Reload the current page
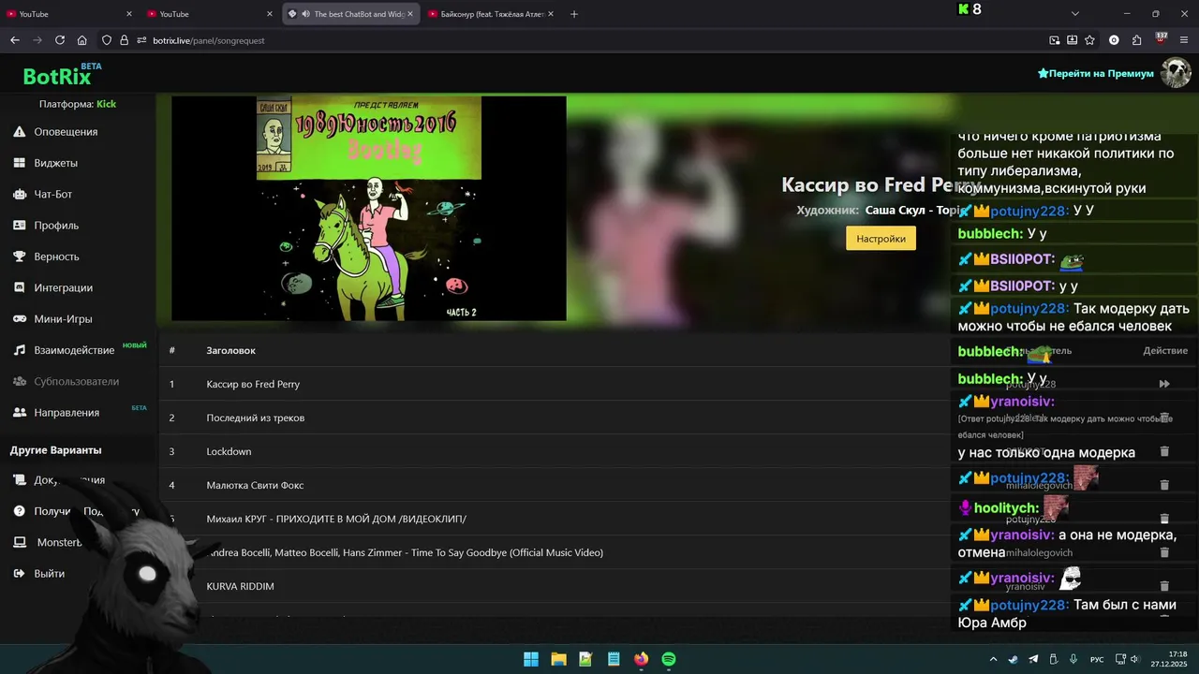This screenshot has width=1199, height=674. (60, 40)
